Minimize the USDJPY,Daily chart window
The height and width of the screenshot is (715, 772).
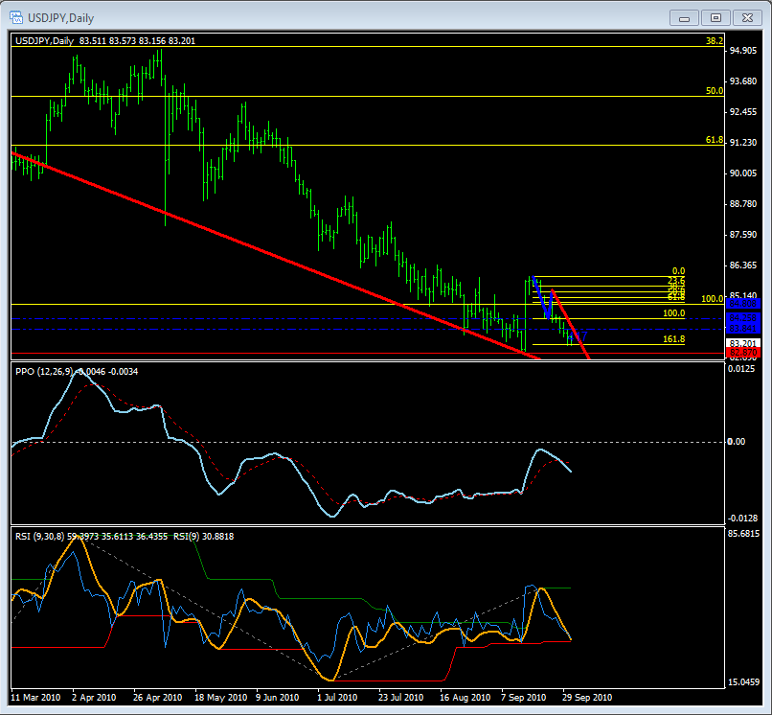pyautogui.click(x=682, y=16)
